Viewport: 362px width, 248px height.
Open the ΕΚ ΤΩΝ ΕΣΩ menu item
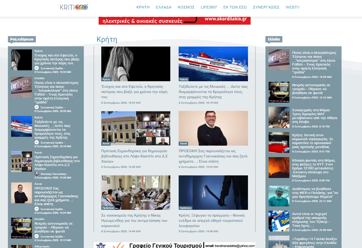point(235,7)
